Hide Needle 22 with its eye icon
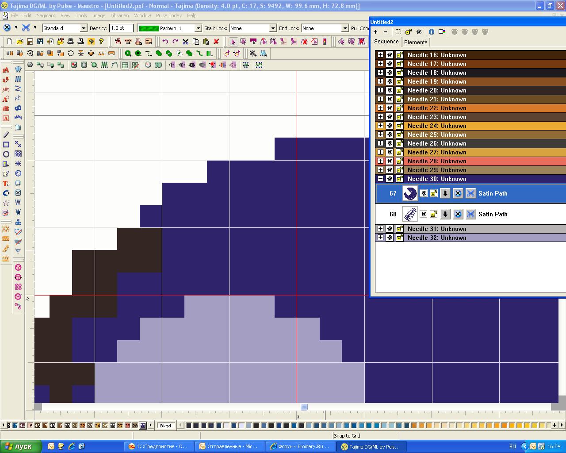This screenshot has width=566, height=453. (390, 108)
